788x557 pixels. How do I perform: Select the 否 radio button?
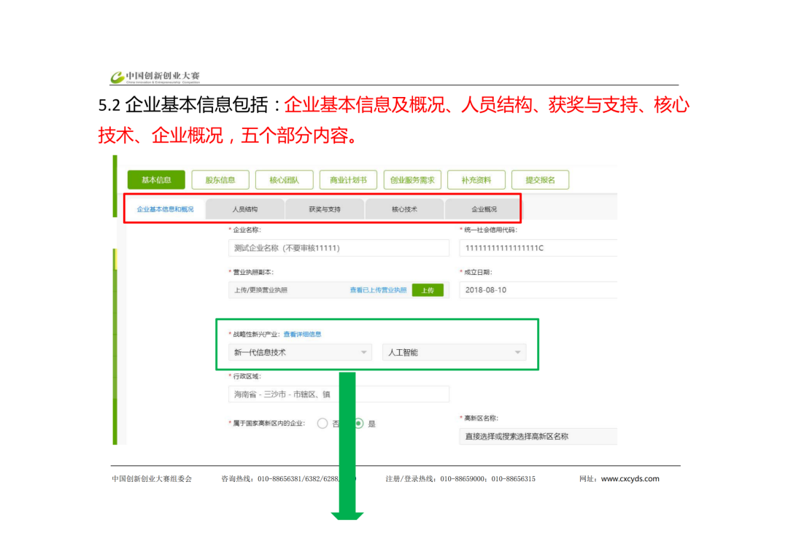322,424
